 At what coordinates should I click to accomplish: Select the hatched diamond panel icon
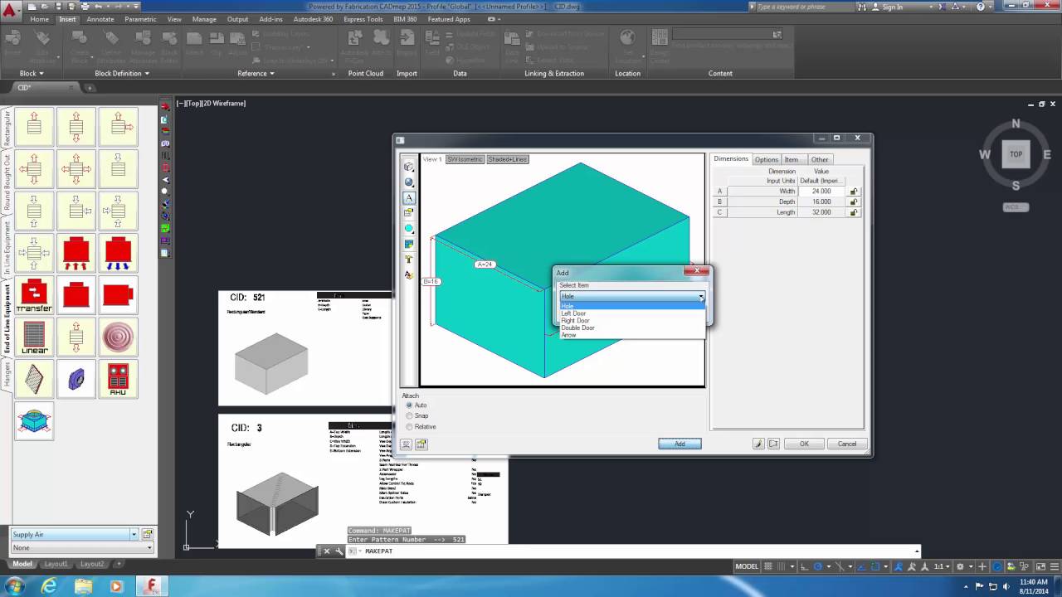(34, 380)
